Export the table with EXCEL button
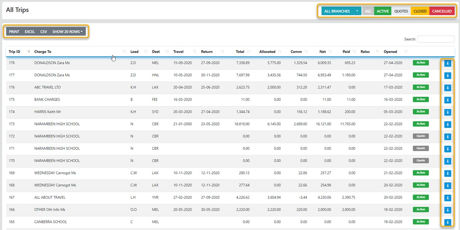This screenshot has height=230, width=460. pos(30,32)
